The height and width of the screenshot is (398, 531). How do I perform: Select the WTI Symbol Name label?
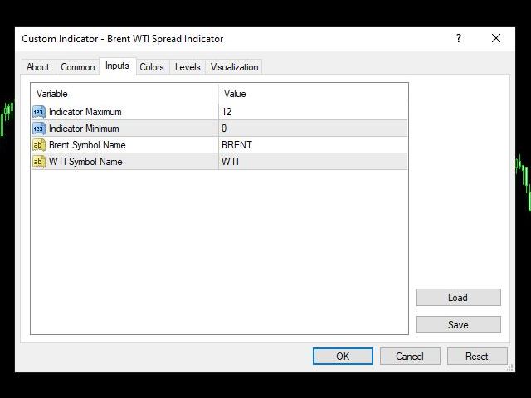click(x=85, y=162)
